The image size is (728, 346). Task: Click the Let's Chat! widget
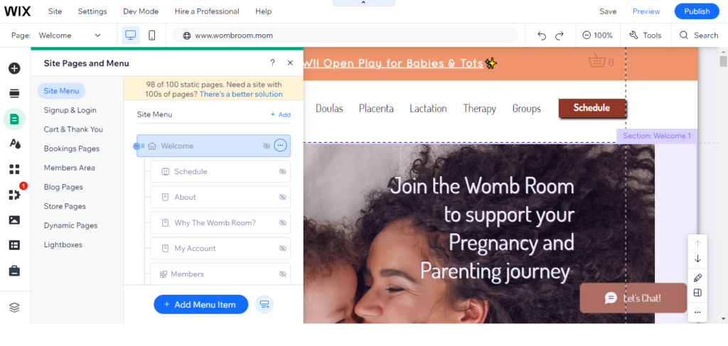[x=633, y=298]
